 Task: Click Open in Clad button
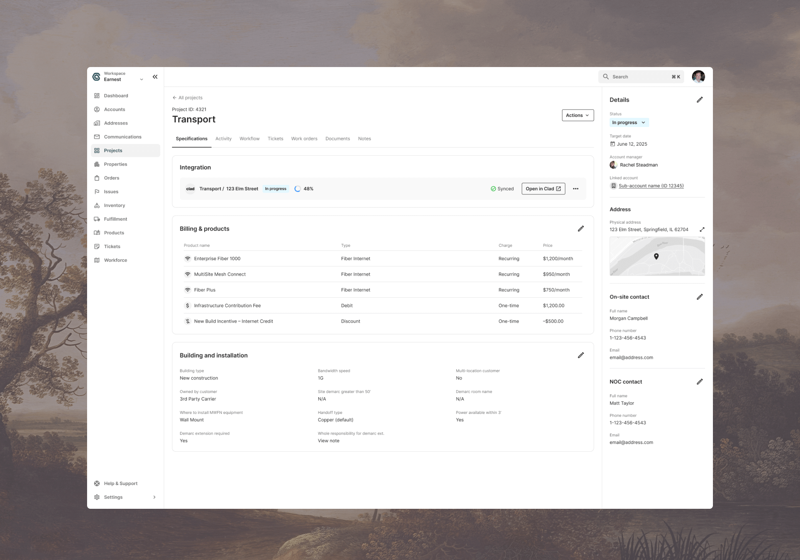point(543,189)
